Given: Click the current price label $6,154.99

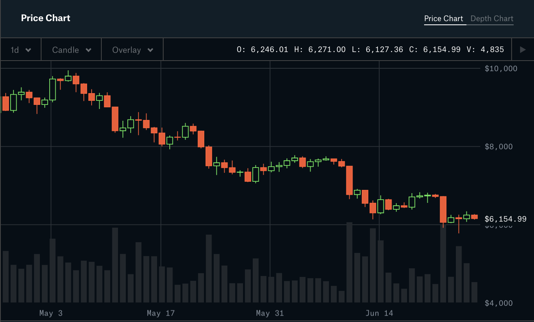Looking at the screenshot, I should click(506, 219).
